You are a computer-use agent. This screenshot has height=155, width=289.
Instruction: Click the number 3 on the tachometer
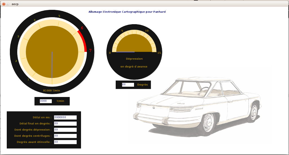tap(18, 36)
